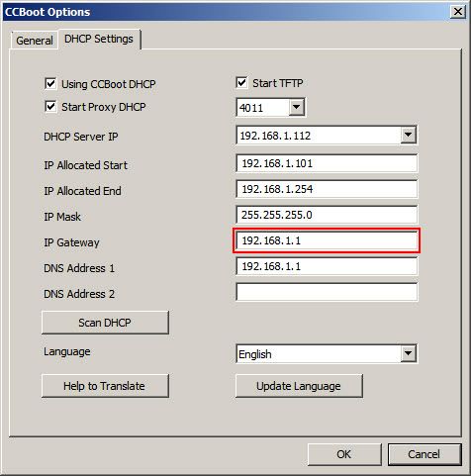Viewport: 471px width, 476px height.
Task: Switch to the General tab
Action: [35, 41]
